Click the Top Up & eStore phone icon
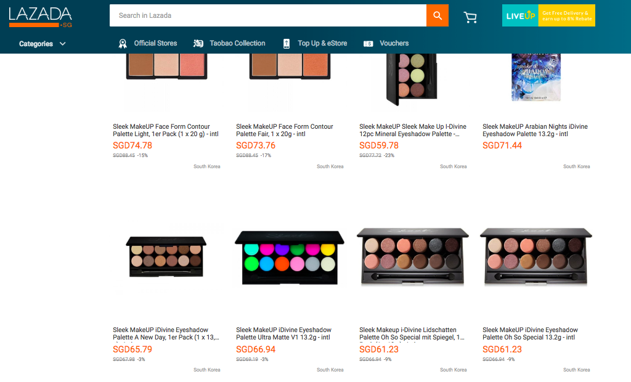631x382 pixels. (x=287, y=44)
